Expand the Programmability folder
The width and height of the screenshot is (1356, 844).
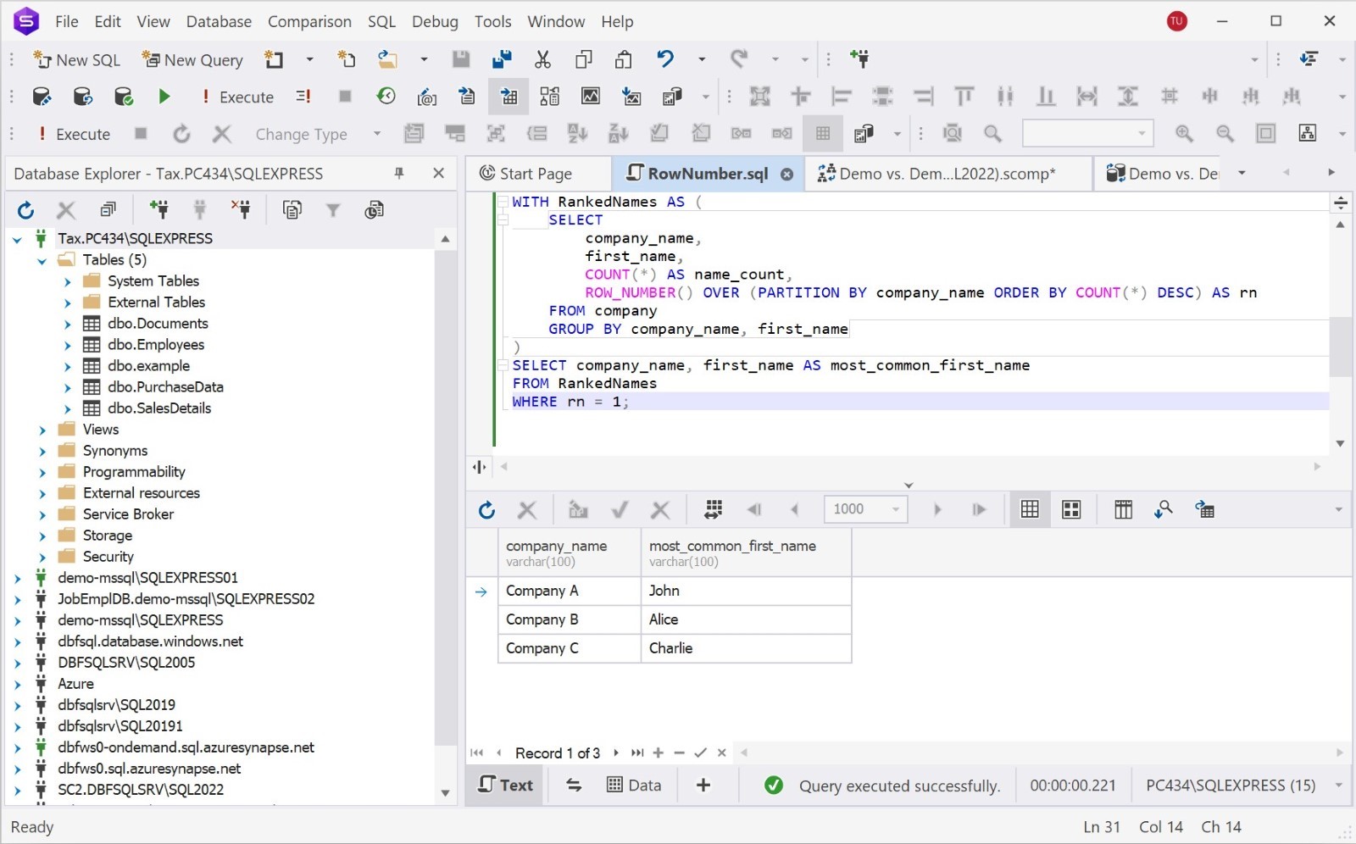click(42, 473)
